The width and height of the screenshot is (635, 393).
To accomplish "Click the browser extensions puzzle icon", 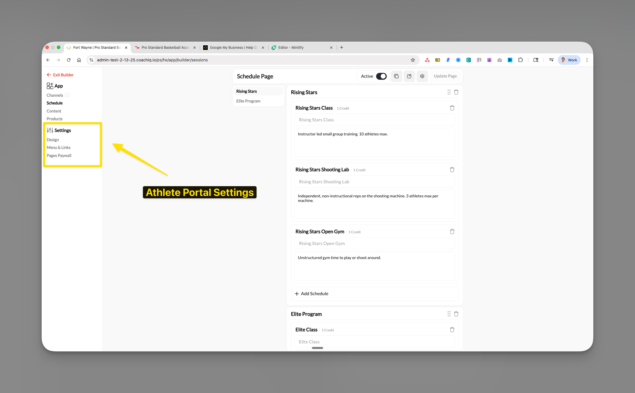I will pos(521,60).
